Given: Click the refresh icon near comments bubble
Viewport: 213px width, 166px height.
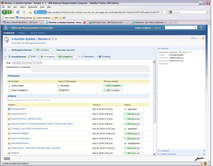Looking at the screenshot, I should [x=203, y=38].
